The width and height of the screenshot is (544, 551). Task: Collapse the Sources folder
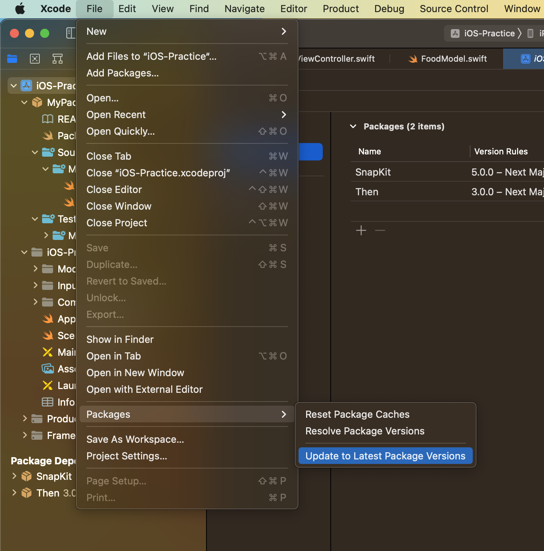[35, 152]
